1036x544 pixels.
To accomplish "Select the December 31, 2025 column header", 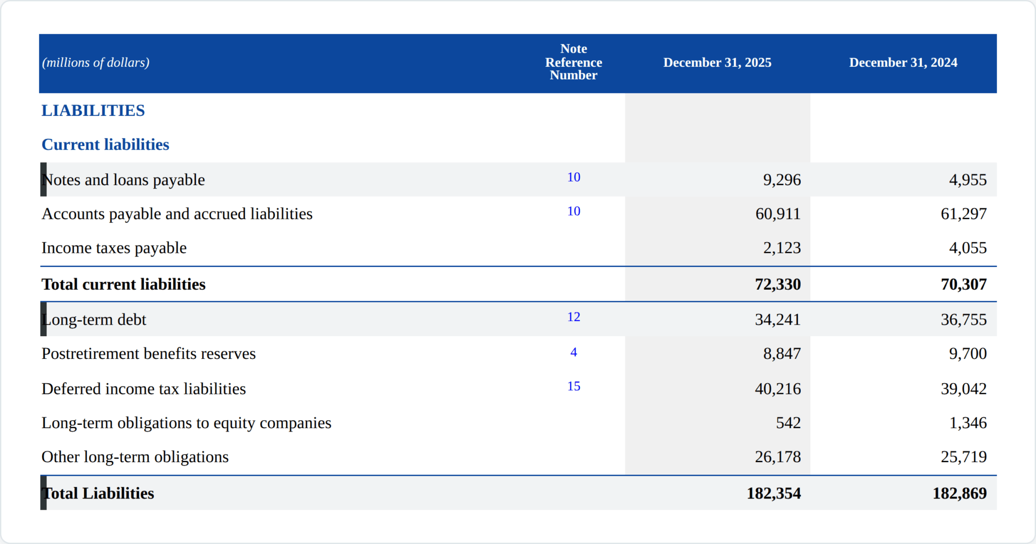I will pos(717,62).
